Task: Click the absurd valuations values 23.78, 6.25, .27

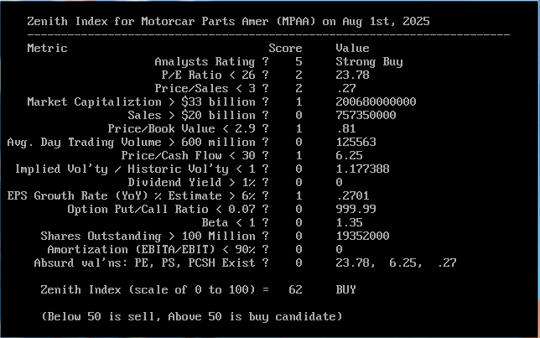Action: coord(396,263)
